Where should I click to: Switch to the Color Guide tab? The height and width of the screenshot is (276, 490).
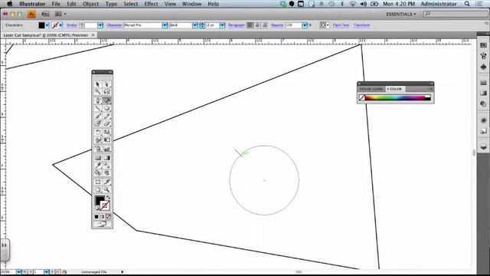[x=371, y=89]
